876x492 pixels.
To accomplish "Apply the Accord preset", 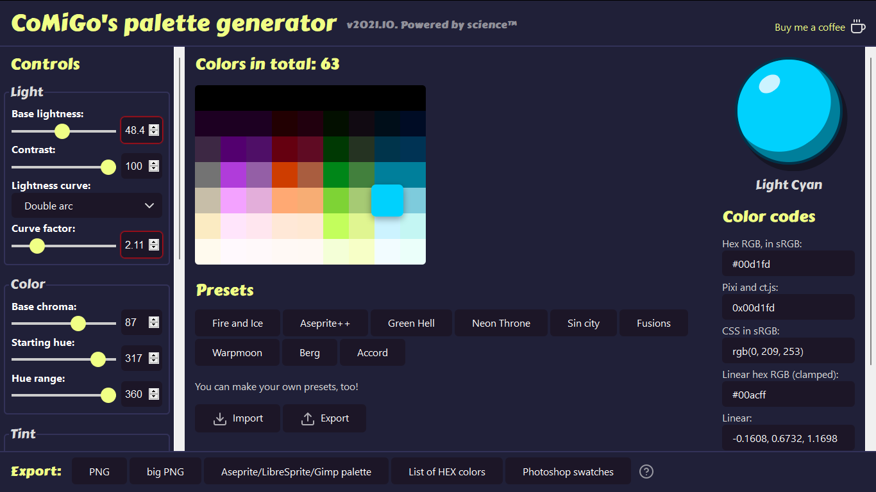I will pos(373,353).
